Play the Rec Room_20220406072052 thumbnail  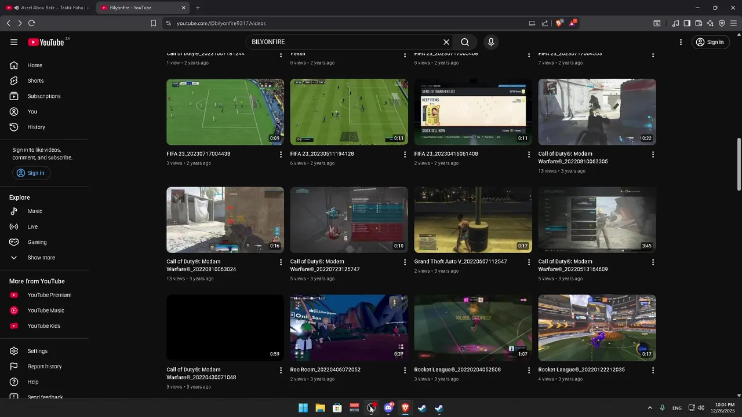(349, 328)
